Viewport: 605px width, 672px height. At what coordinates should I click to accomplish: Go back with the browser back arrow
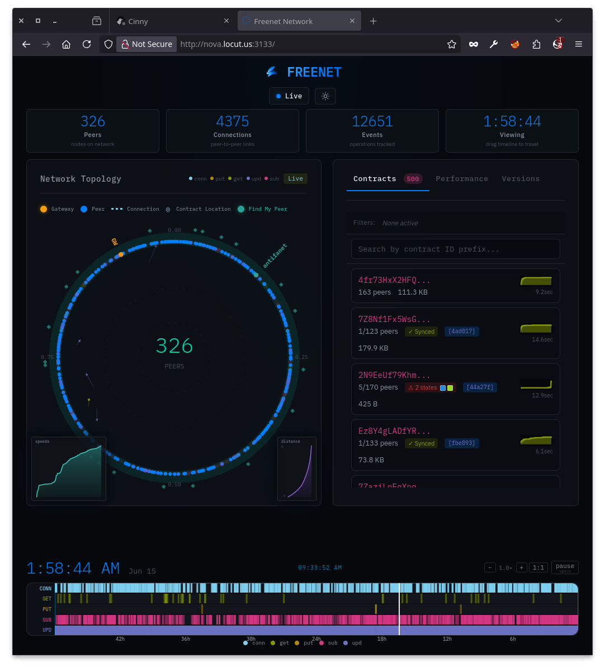[26, 44]
